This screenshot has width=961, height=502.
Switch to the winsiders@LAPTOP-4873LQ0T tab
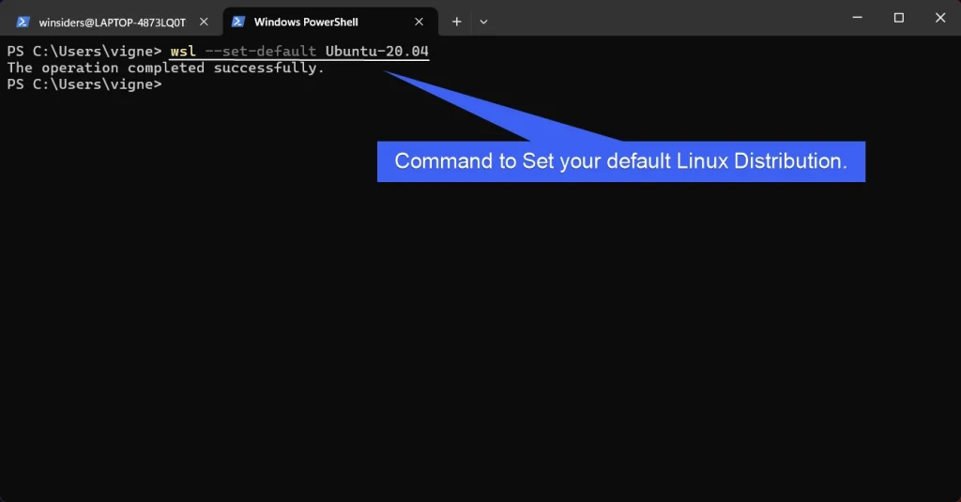point(113,23)
